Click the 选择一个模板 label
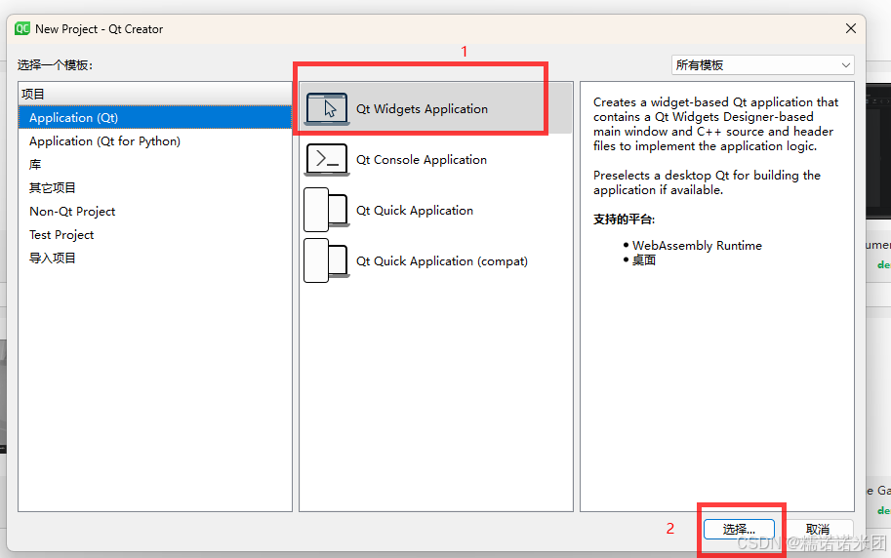 (x=55, y=64)
